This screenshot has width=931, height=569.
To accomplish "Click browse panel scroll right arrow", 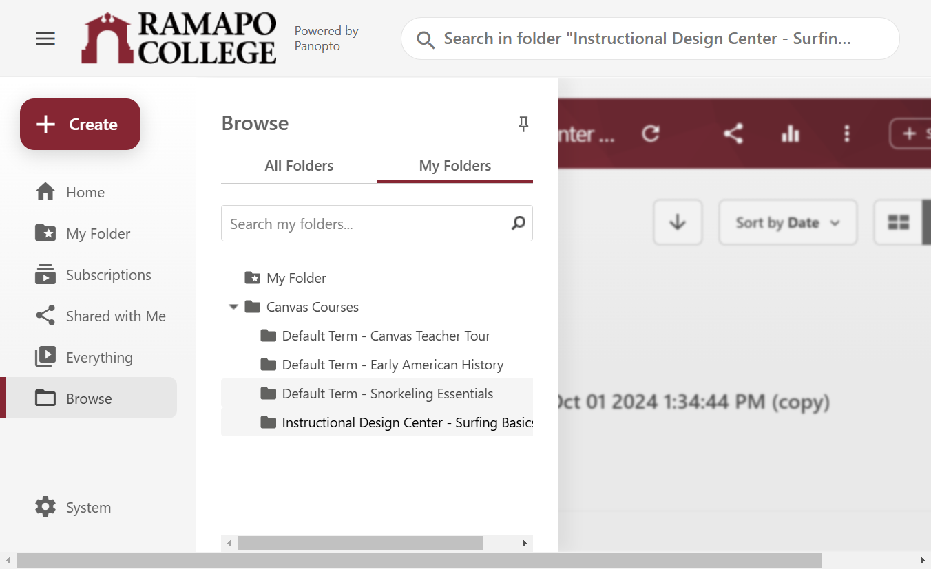I will [525, 544].
